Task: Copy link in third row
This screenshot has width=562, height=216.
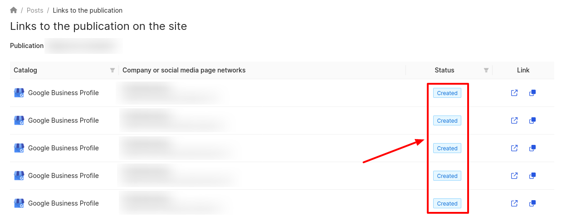Action: [x=533, y=148]
